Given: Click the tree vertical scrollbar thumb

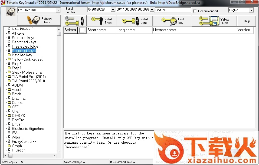Looking at the screenshot, I should point(59,34).
